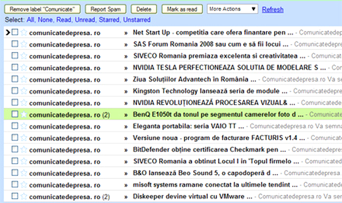
Task: Select Read messages link
Action: click(64, 20)
